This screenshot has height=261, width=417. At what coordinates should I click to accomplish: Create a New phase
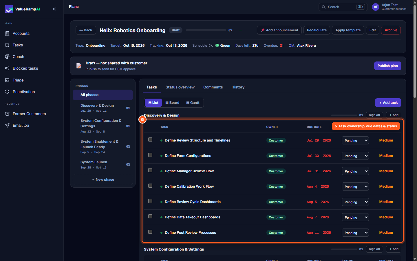103,180
